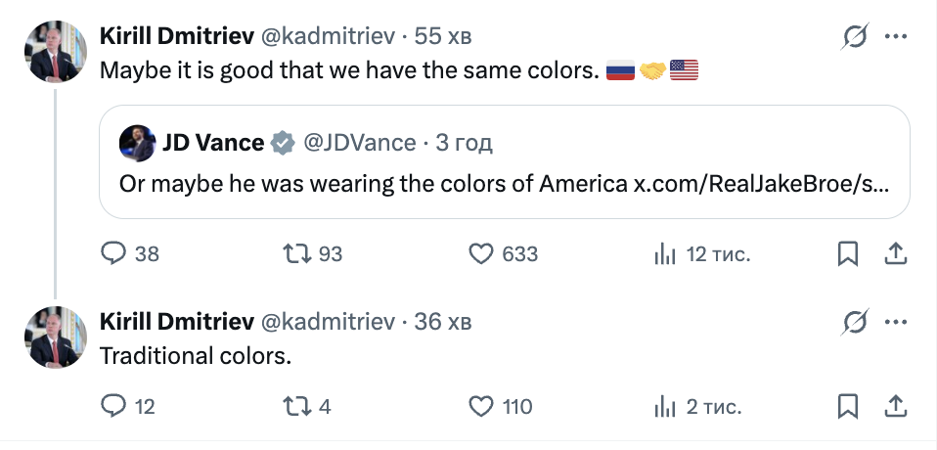Share the first tweet via share icon
This screenshot has width=937, height=450.
tap(895, 254)
